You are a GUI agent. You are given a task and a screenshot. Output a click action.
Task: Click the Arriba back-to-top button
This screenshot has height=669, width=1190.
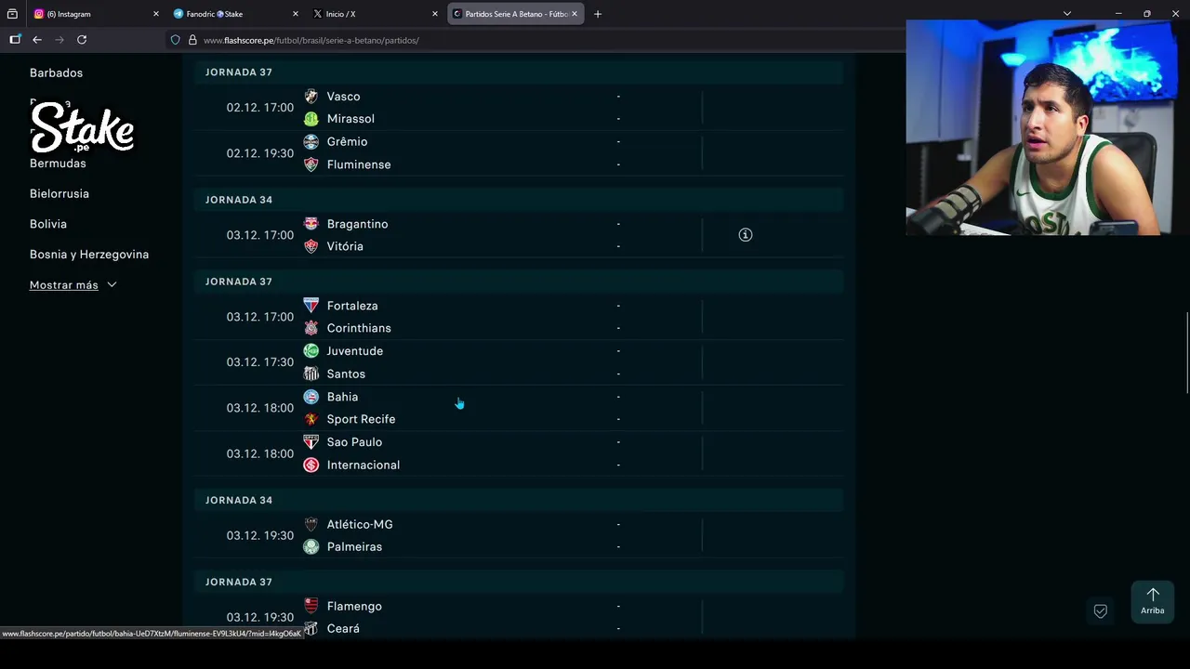(x=1153, y=602)
